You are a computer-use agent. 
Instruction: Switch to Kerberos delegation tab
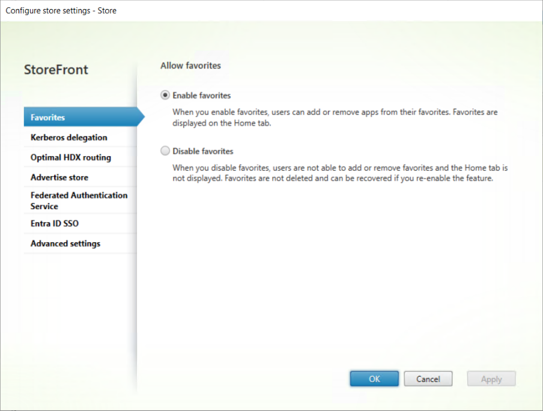click(x=80, y=137)
